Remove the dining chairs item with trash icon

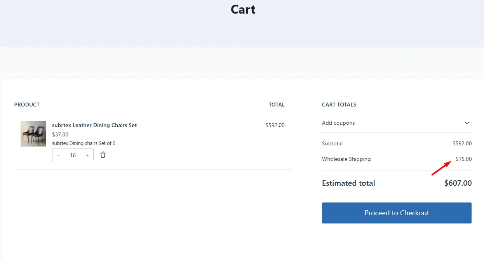(103, 155)
